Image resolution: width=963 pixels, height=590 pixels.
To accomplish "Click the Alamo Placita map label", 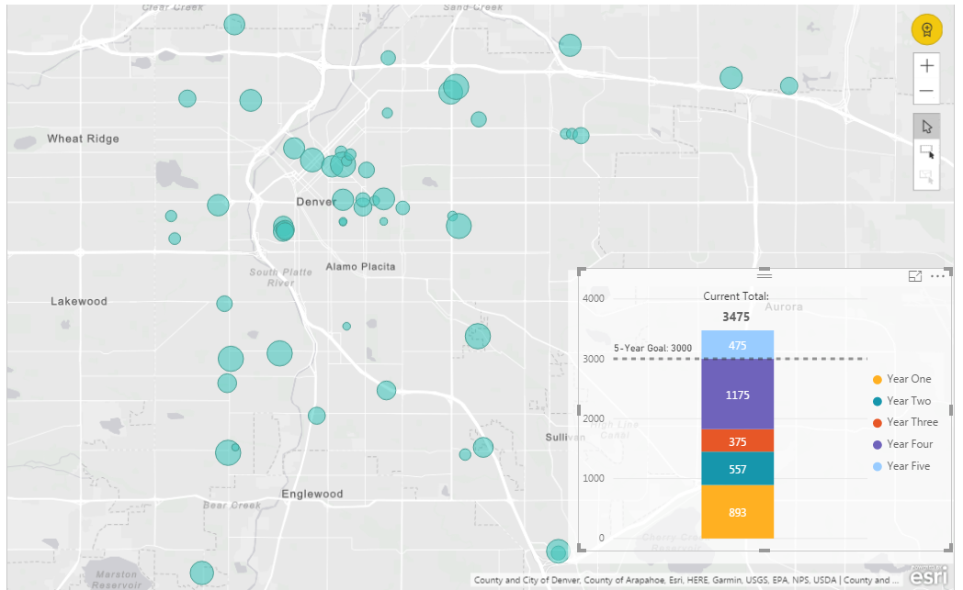I will (360, 267).
